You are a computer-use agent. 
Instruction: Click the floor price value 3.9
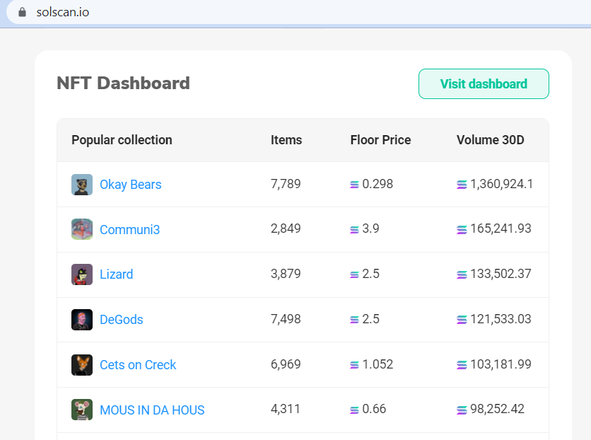tap(371, 228)
